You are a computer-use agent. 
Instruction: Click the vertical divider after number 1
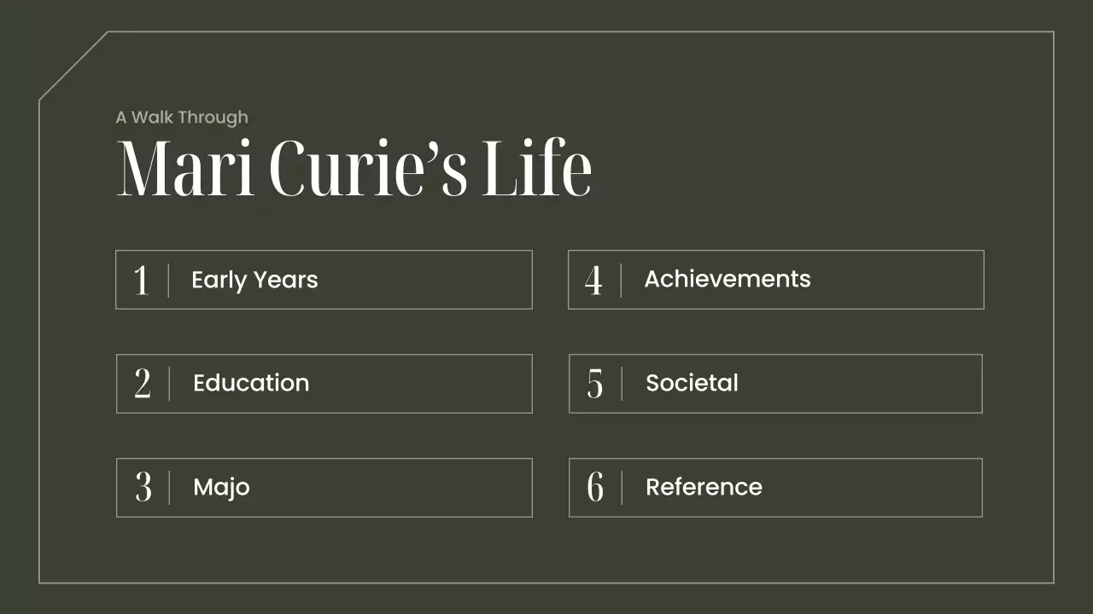tap(168, 281)
